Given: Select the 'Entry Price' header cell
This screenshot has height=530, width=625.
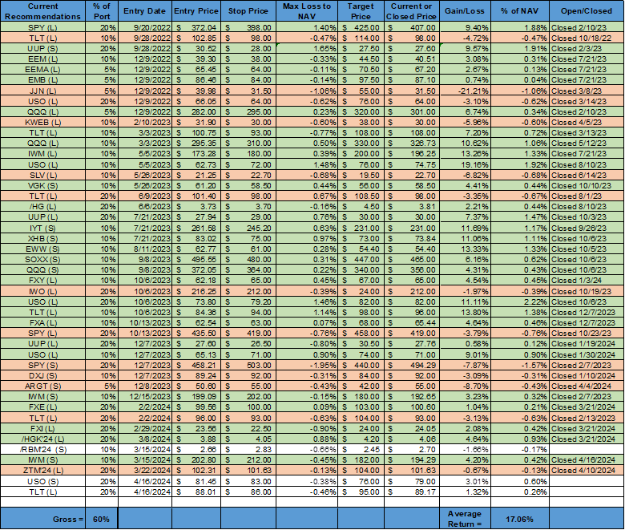Looking at the screenshot, I should tap(196, 11).
